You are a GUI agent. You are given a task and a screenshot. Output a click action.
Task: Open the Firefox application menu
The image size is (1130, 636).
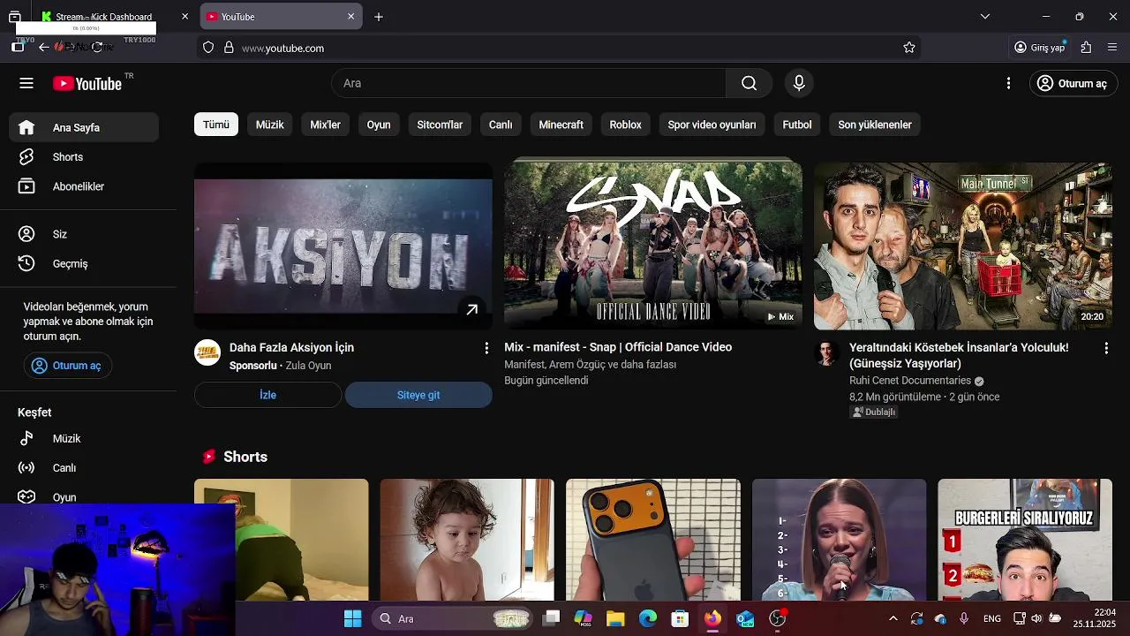pos(1111,48)
